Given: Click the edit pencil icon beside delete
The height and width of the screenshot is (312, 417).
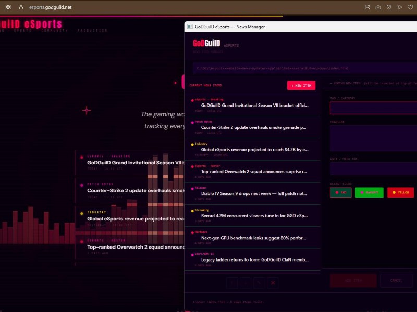Looking at the screenshot, I should (x=259, y=283).
